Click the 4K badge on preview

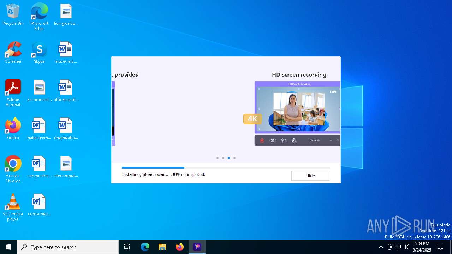pos(252,119)
